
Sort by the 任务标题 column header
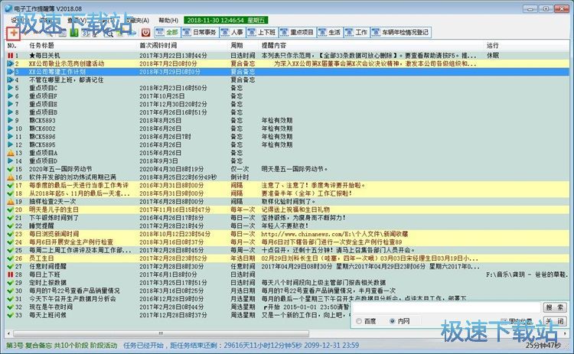[x=42, y=45]
